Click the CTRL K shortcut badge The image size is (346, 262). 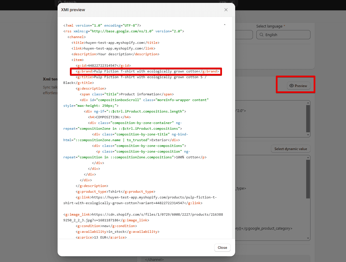pyautogui.click(x=226, y=2)
